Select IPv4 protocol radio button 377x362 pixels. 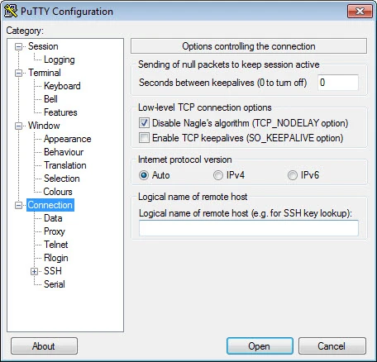tap(218, 175)
